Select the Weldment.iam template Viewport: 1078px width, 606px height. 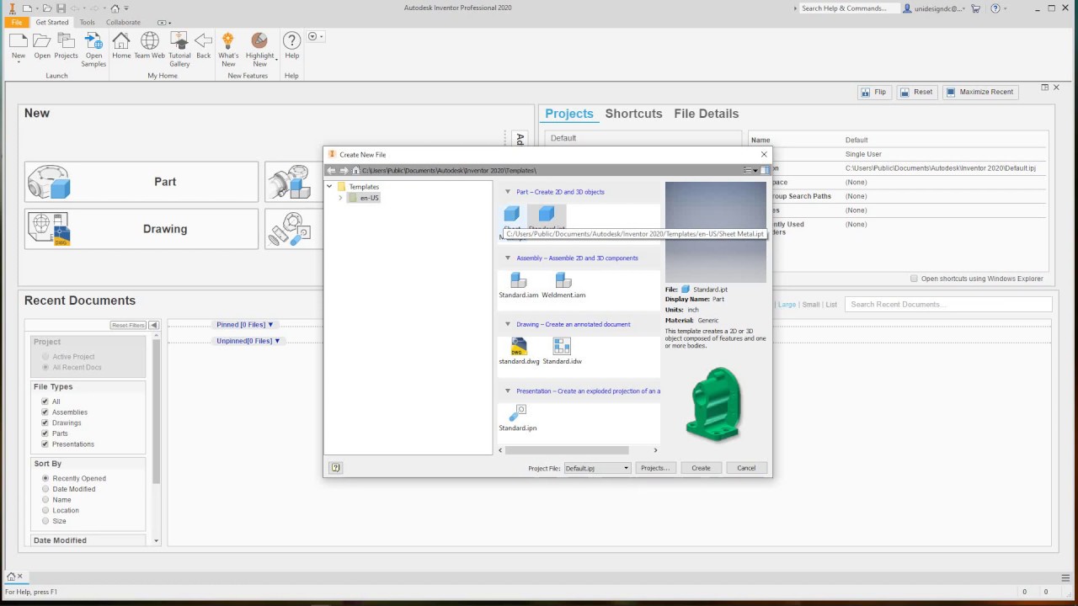563,285
